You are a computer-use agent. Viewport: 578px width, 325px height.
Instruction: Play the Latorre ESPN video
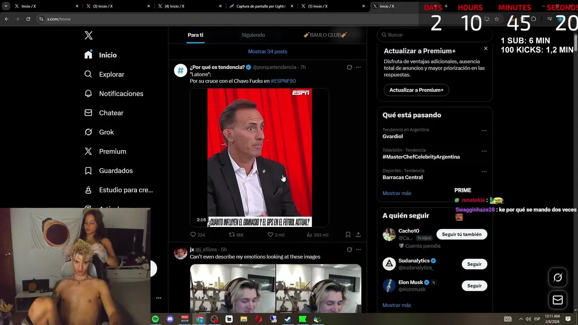pyautogui.click(x=259, y=158)
